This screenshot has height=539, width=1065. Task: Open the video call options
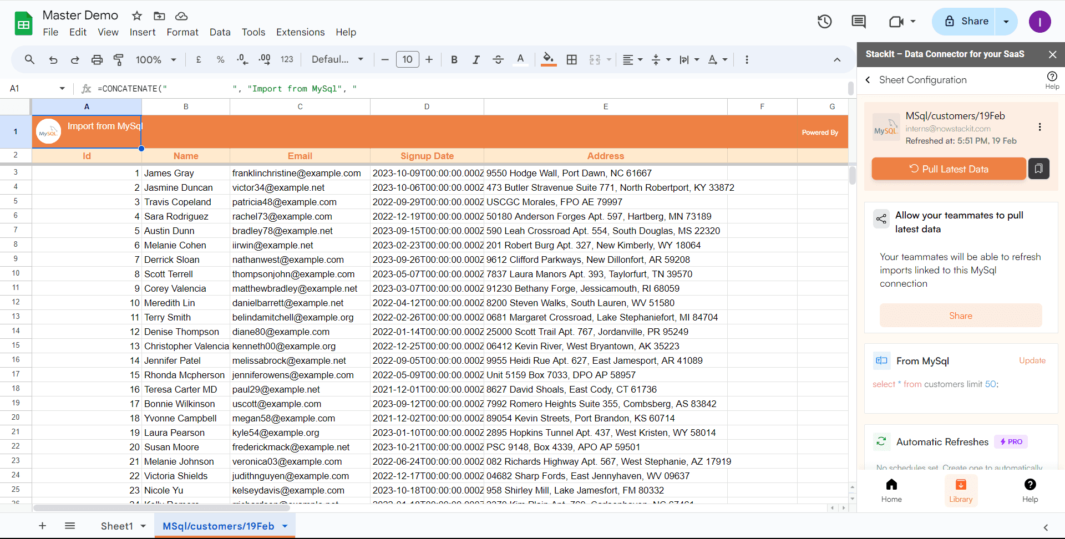coord(902,22)
